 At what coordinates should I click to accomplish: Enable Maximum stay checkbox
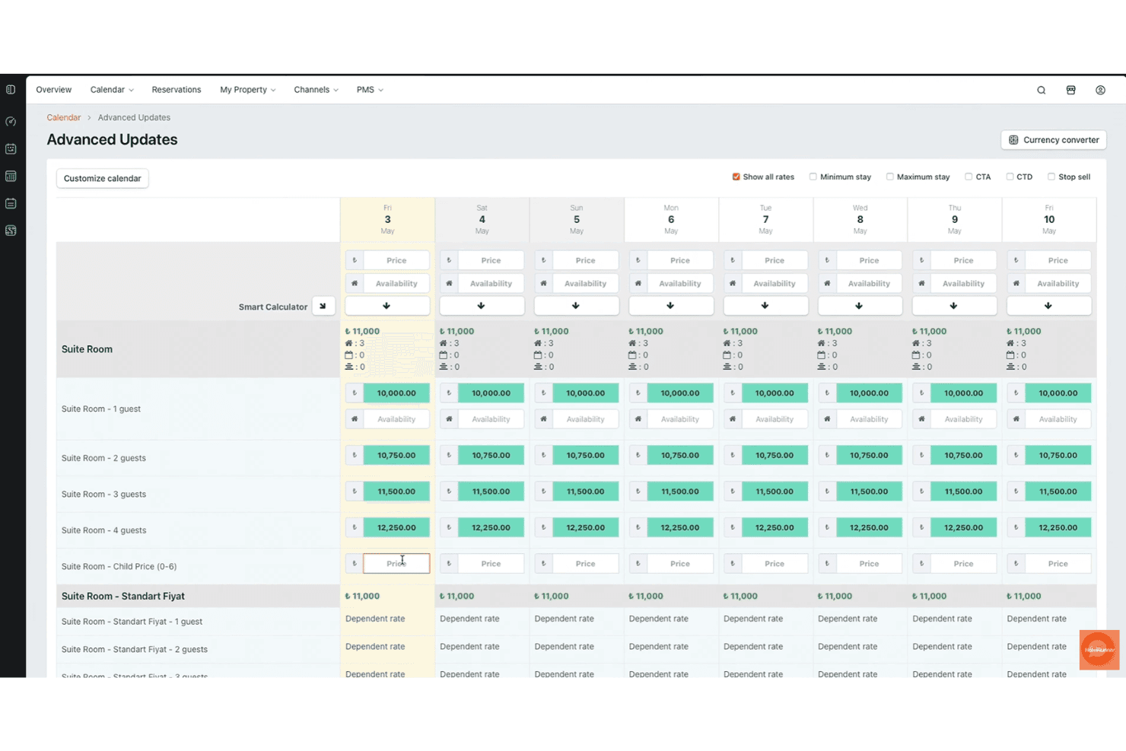889,177
